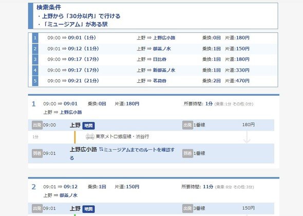Click 日比谷 destination link in summary row 3
This screenshot has width=303, height=216.
coord(160,59)
